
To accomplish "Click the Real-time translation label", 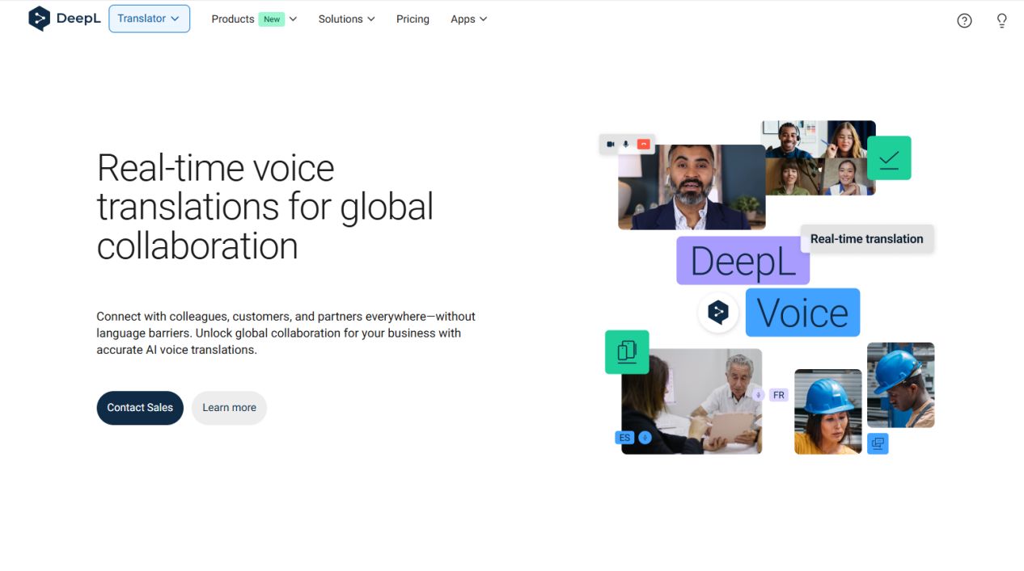I will (866, 239).
